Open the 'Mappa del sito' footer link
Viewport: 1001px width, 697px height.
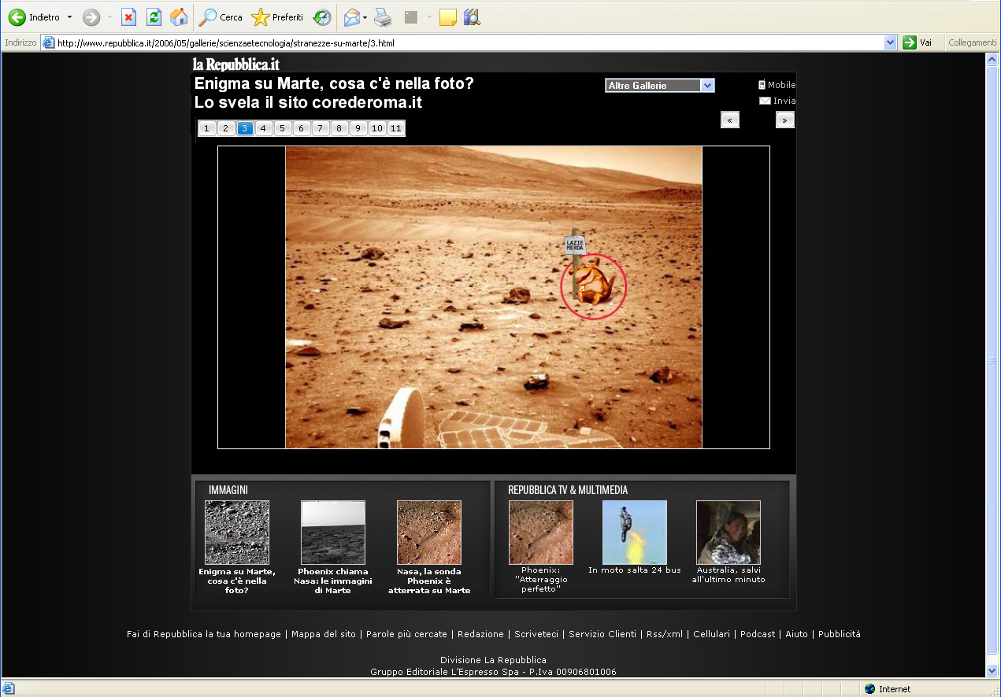point(324,634)
